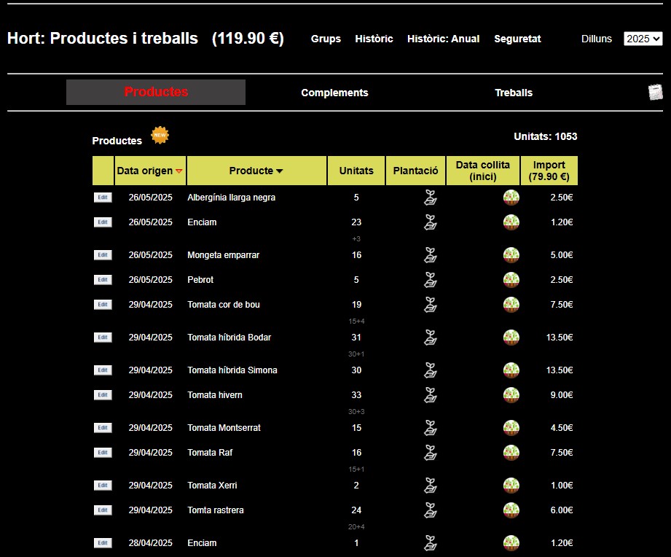The height and width of the screenshot is (557, 671).
Task: Click the Tomata hivern harvest icon
Action: [x=511, y=395]
